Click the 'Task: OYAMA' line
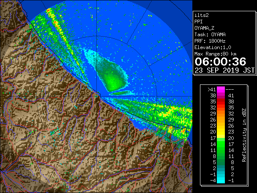Viewport: 257px width, 193px height. click(210, 35)
